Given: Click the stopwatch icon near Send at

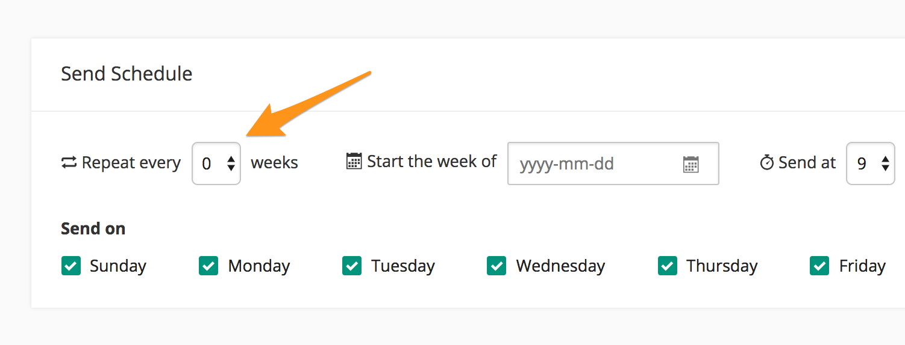Looking at the screenshot, I should pyautogui.click(x=766, y=162).
